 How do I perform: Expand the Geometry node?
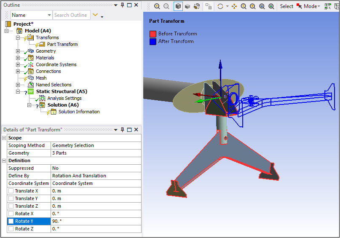(18, 51)
